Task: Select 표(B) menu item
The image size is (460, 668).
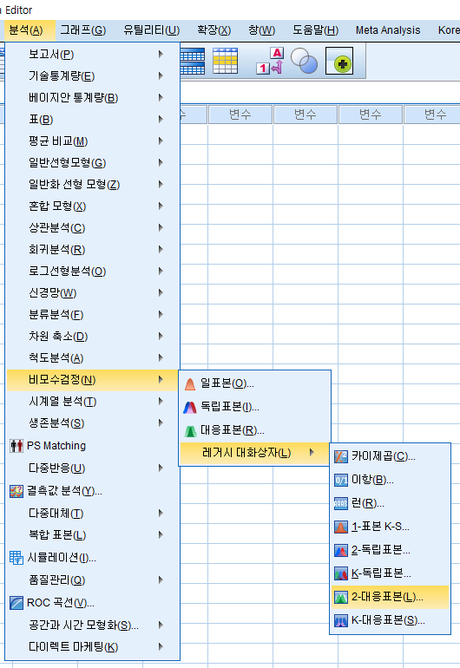Action: [93, 120]
